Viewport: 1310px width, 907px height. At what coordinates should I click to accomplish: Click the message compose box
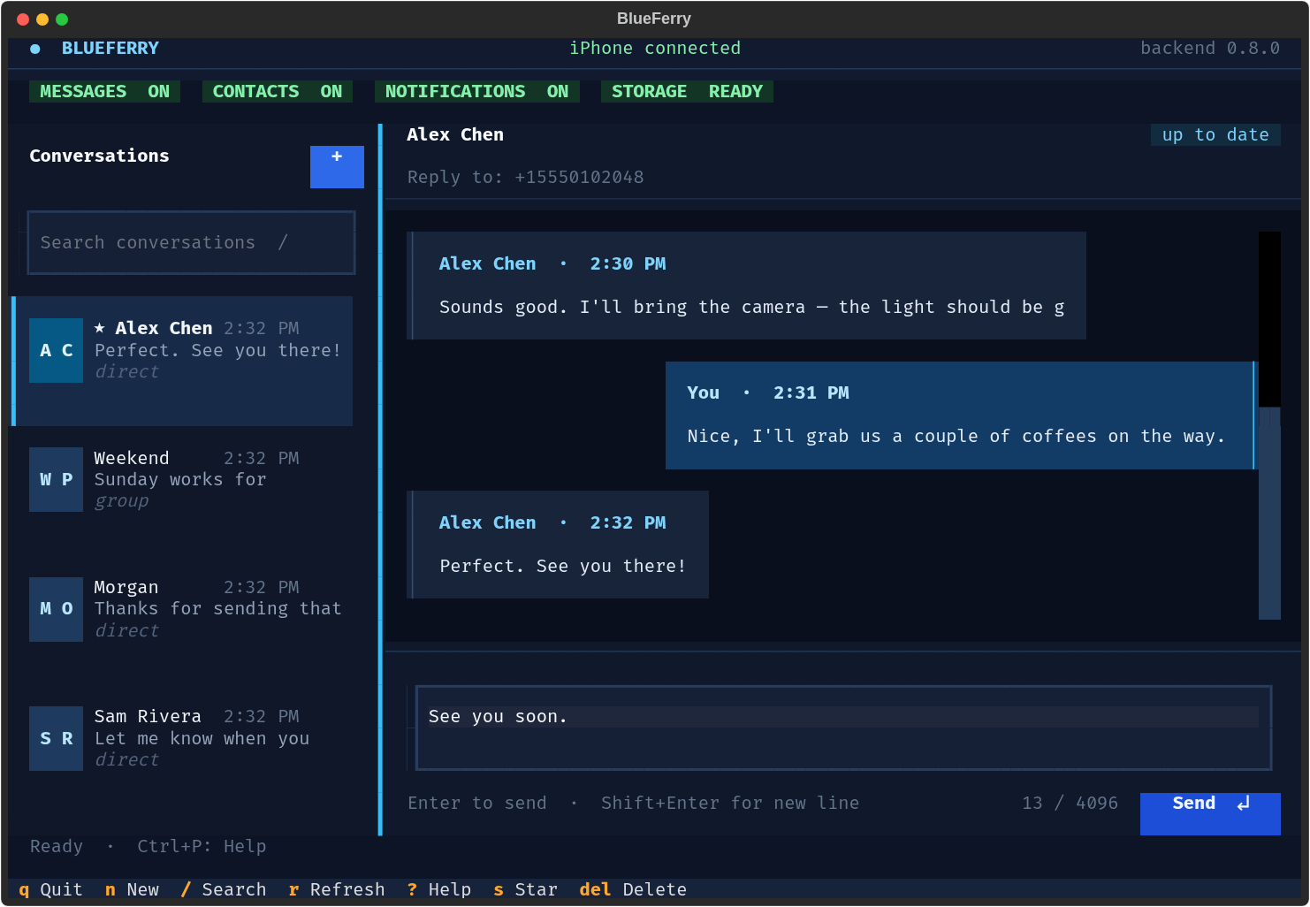(843, 728)
